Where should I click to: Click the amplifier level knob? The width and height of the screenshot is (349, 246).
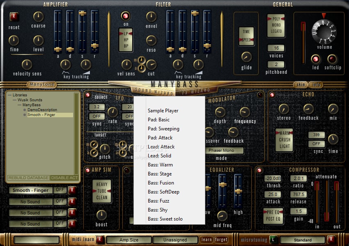(x=38, y=41)
